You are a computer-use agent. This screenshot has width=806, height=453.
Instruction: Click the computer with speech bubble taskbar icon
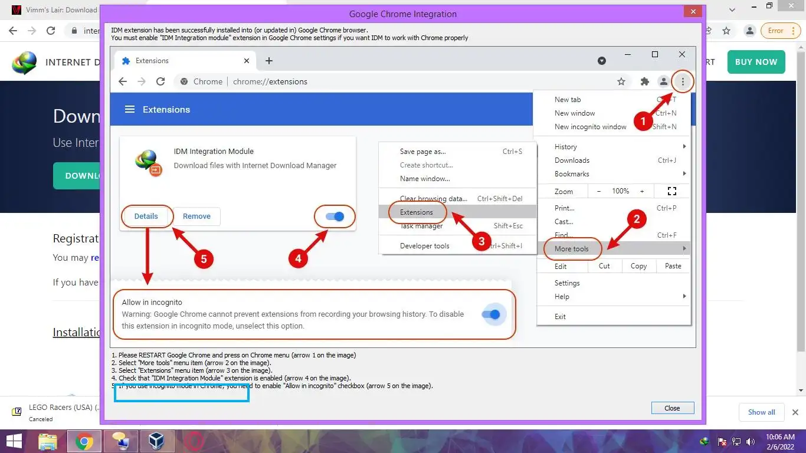(120, 441)
